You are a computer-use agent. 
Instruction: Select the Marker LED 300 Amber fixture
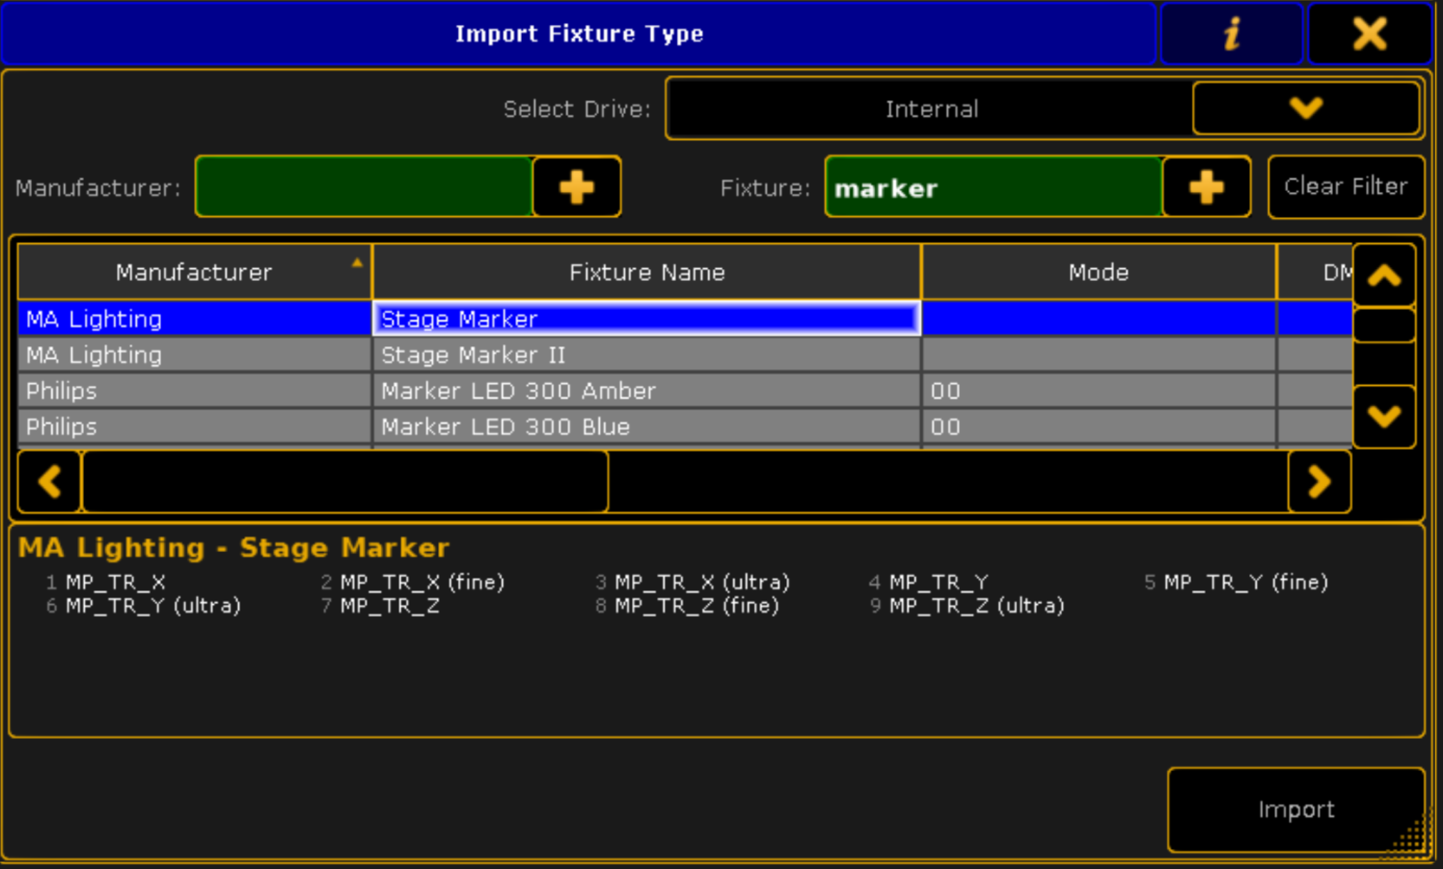pos(685,391)
